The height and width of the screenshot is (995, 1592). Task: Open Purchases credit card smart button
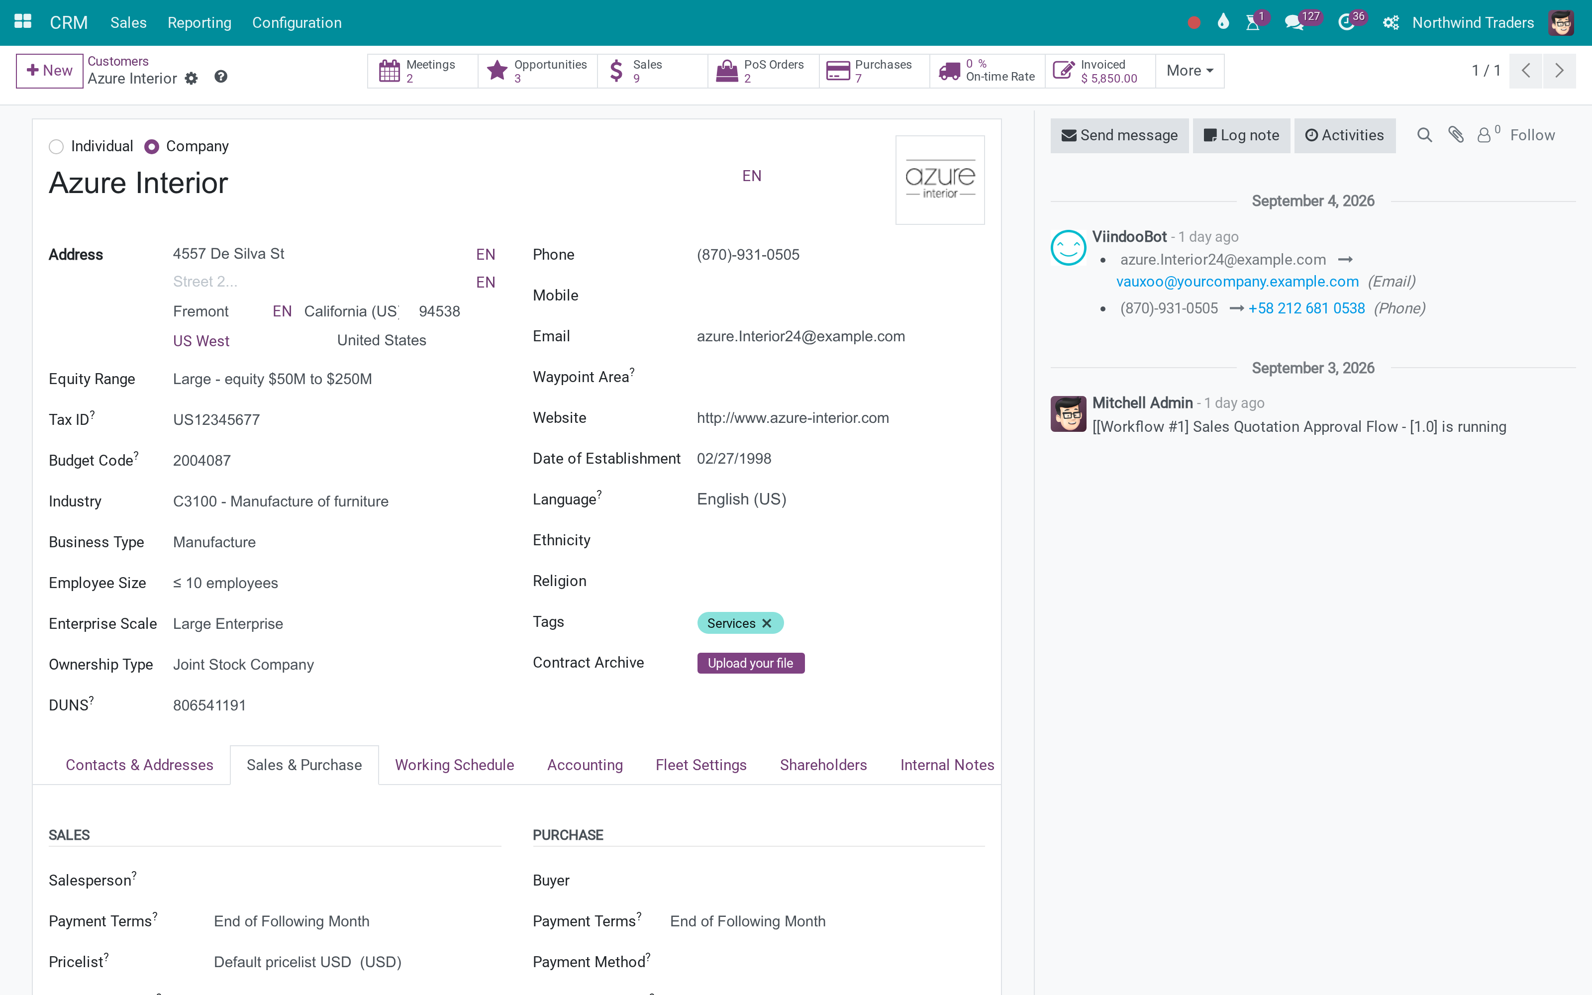pos(874,71)
